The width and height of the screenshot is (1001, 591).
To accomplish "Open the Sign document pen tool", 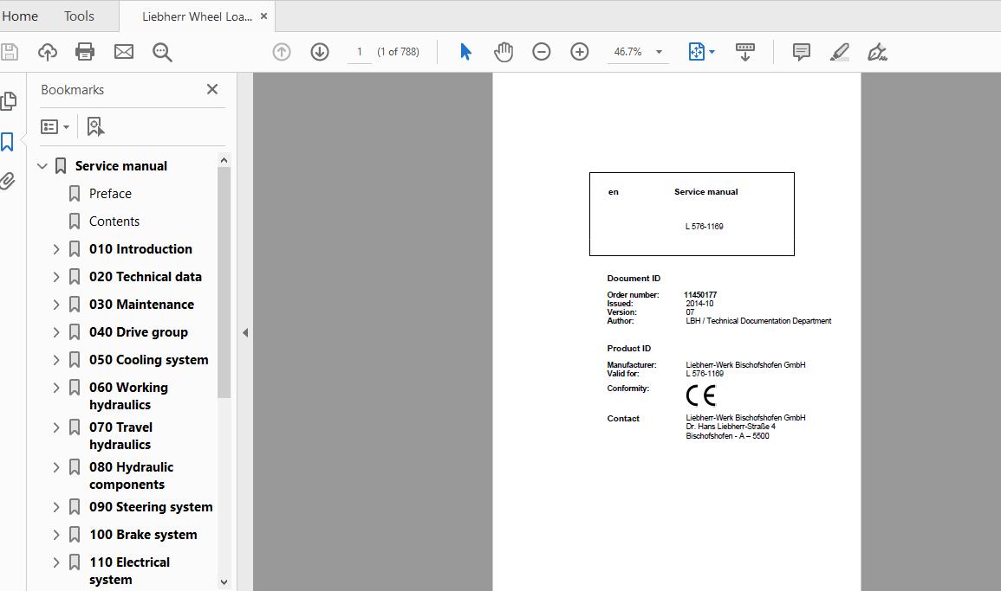I will click(x=878, y=52).
